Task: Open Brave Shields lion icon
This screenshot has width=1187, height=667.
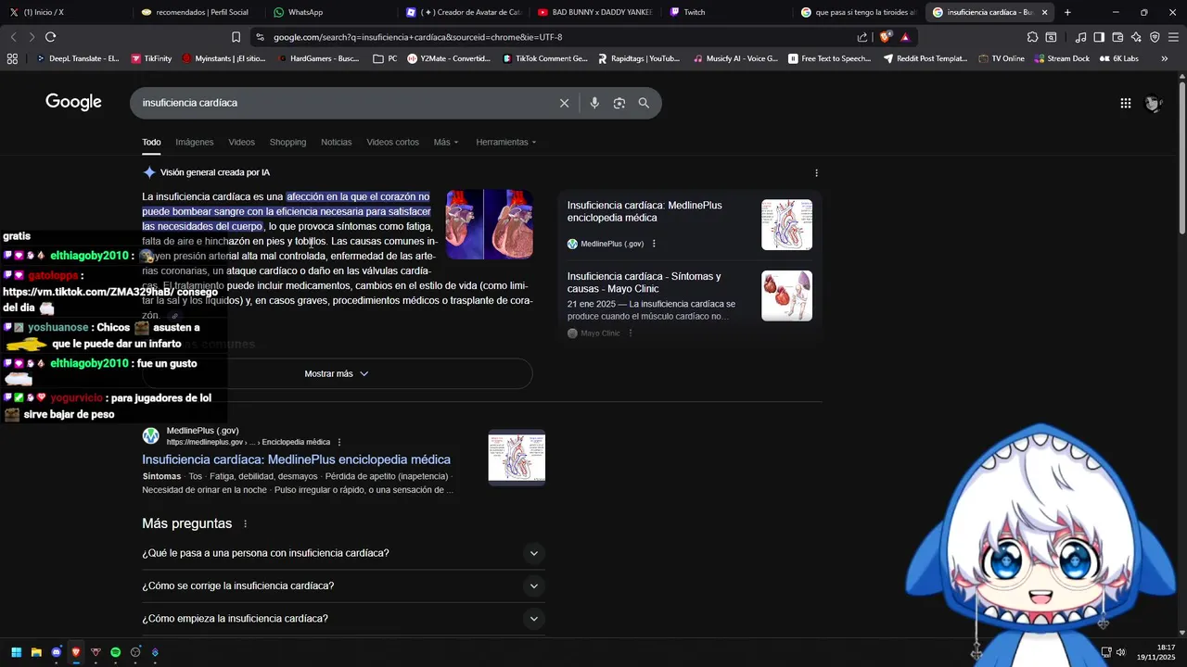Action: (x=886, y=37)
